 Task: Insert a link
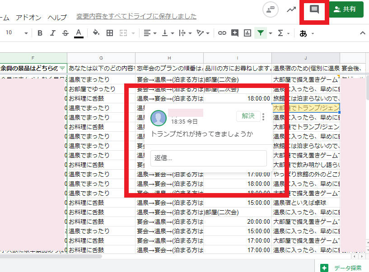pyautogui.click(x=222, y=33)
